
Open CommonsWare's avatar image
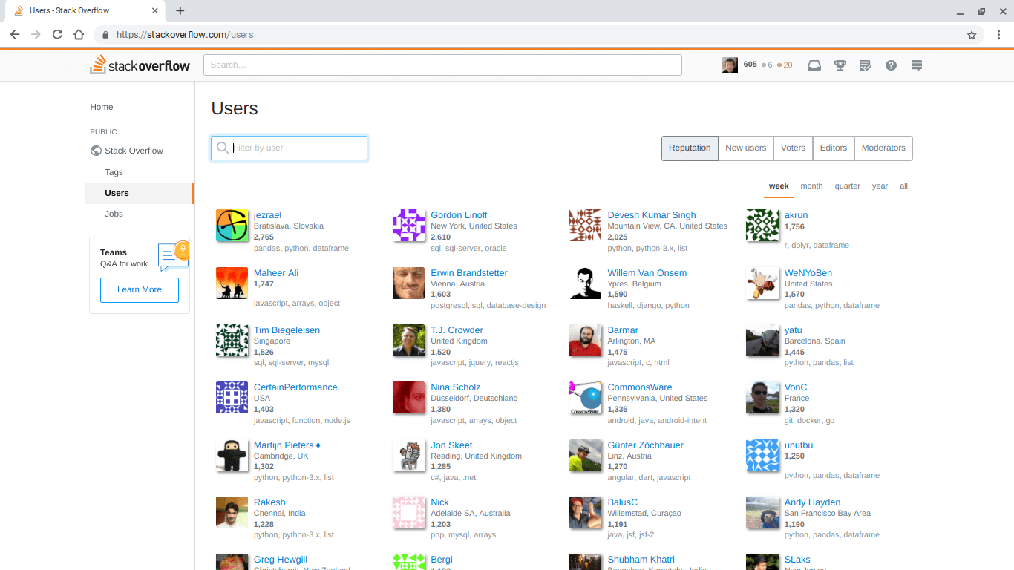point(585,397)
